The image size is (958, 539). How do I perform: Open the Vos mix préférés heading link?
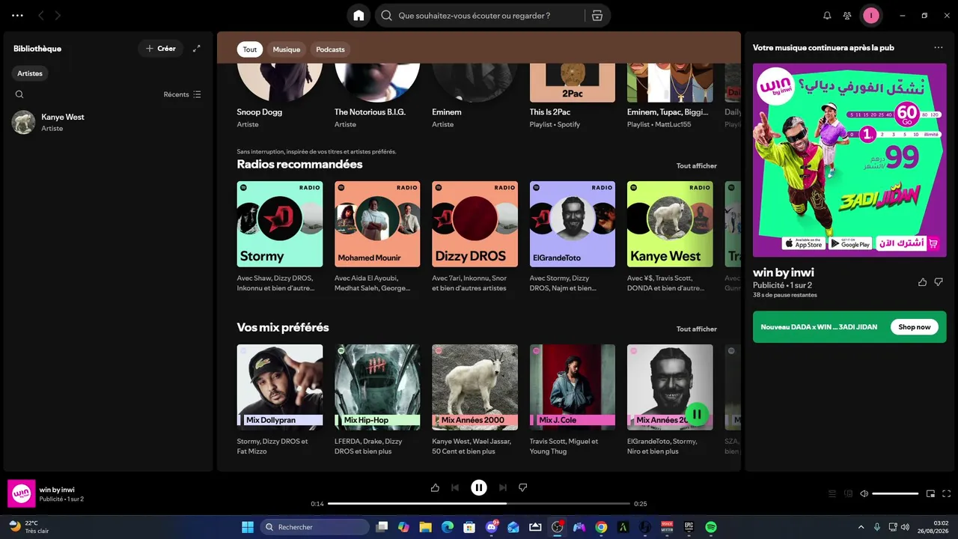pos(283,327)
